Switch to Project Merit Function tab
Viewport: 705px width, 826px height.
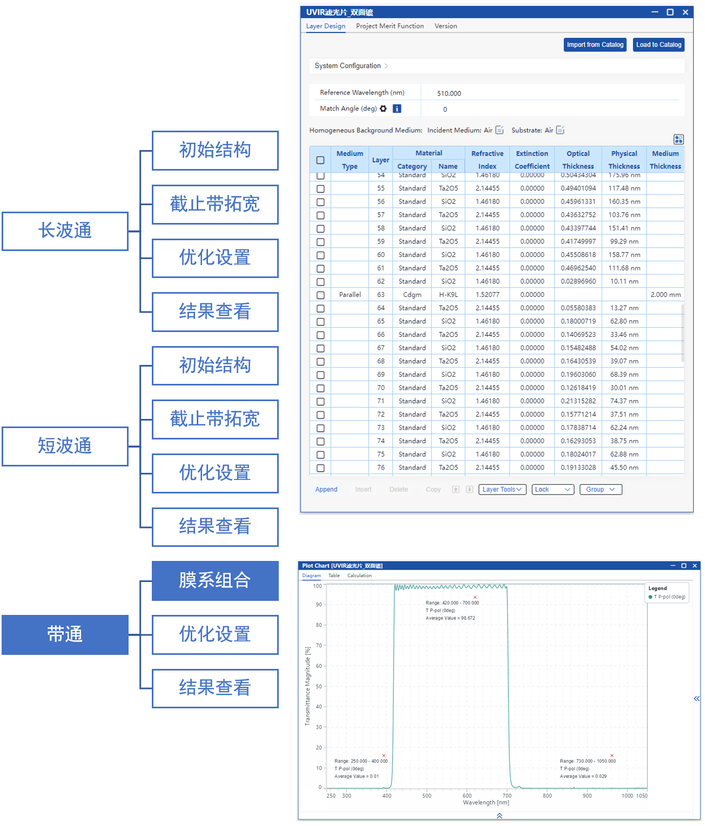coord(390,26)
